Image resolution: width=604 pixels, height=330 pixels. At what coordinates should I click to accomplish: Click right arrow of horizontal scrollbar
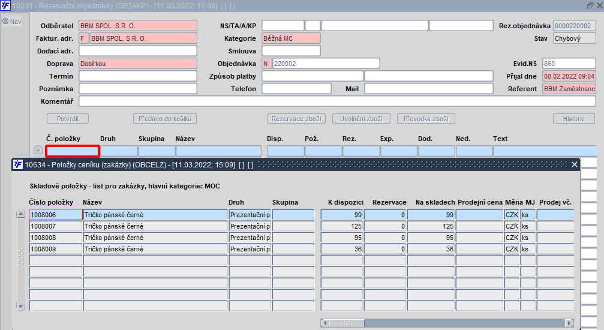569,323
